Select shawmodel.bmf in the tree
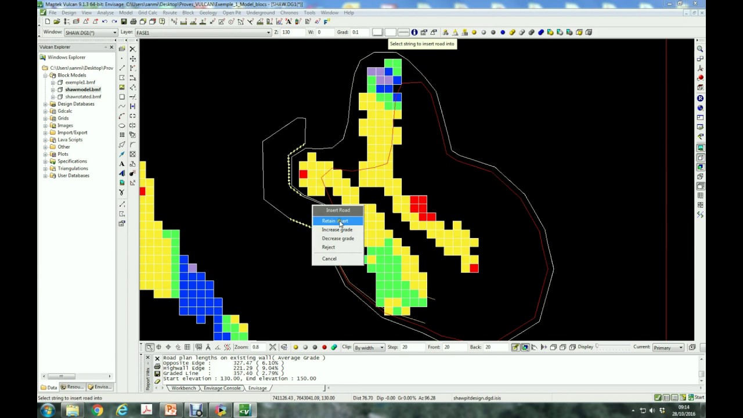This screenshot has height=418, width=743. point(82,89)
